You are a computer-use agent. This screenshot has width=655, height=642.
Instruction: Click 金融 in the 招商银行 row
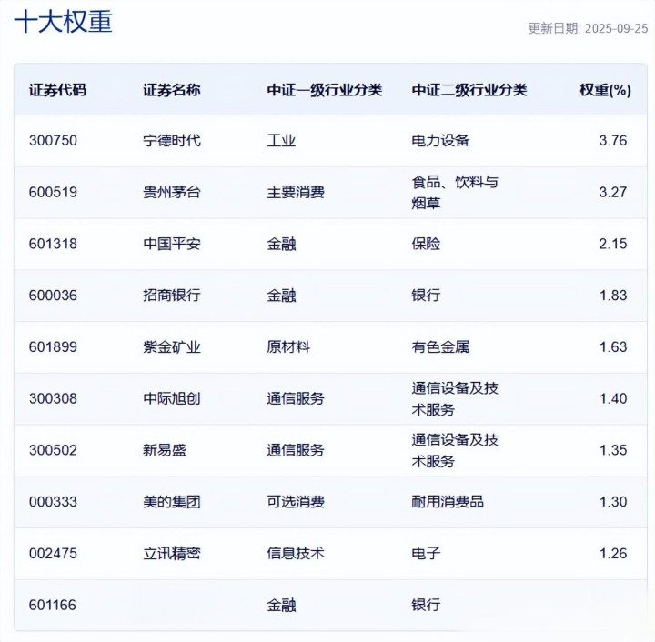(x=281, y=296)
